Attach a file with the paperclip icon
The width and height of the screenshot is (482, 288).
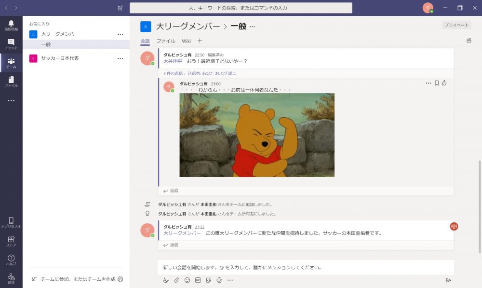tap(176, 280)
